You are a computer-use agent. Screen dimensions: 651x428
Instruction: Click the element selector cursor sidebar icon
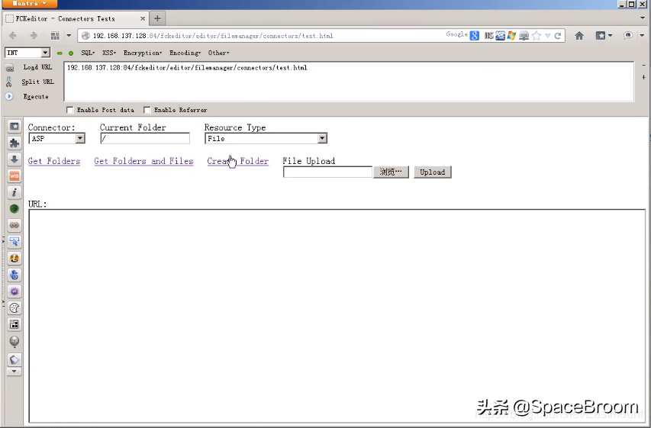coord(15,242)
